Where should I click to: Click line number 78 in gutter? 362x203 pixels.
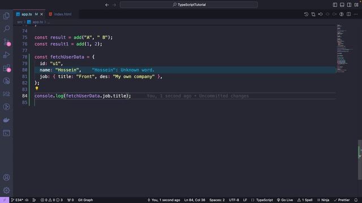click(25, 57)
